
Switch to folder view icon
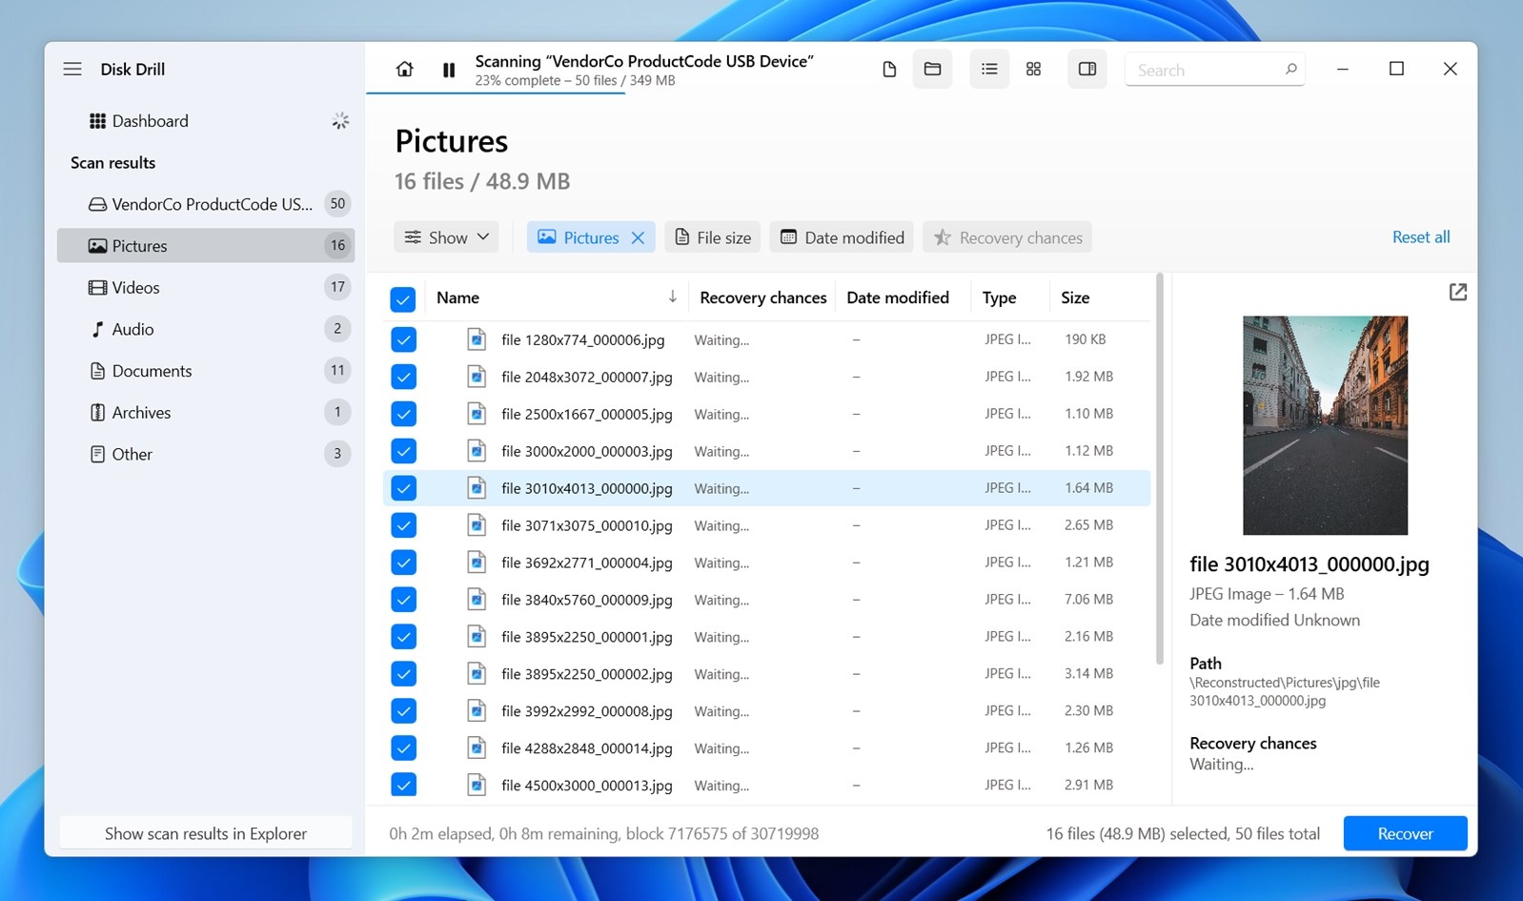[932, 70]
